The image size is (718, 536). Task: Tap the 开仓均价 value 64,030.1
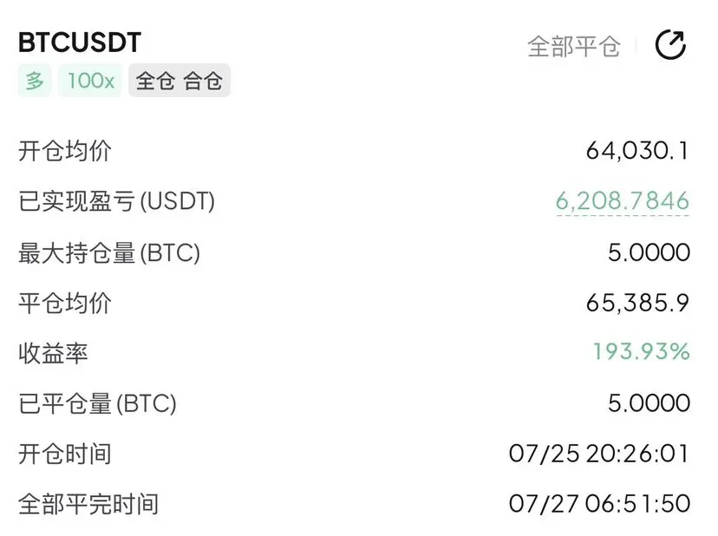(x=637, y=151)
